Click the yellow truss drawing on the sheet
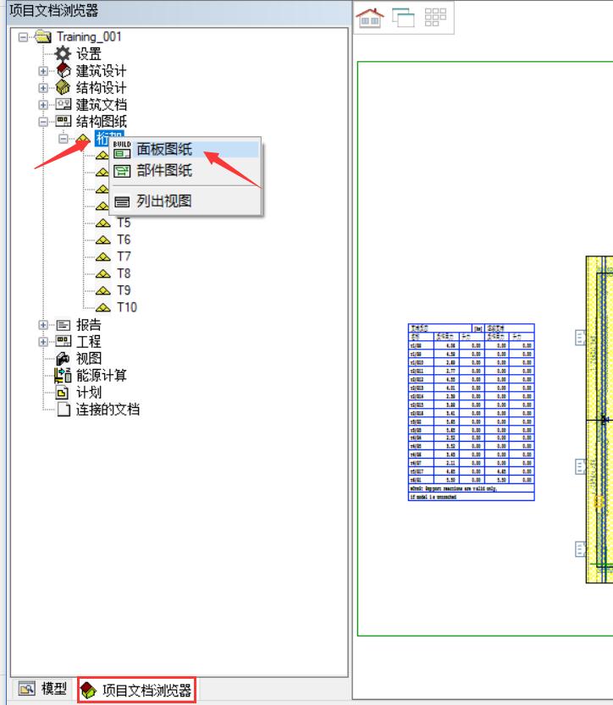Viewport: 613px width, 705px height. (x=599, y=420)
